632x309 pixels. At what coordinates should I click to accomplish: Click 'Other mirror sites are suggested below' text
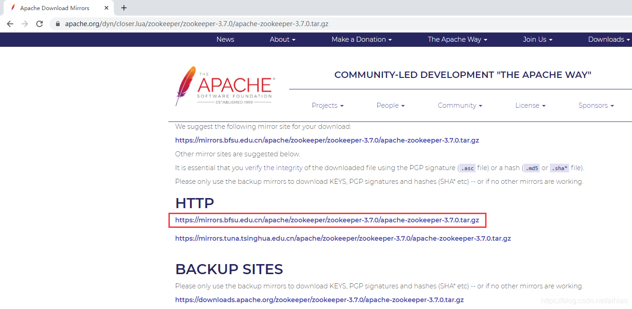tap(238, 154)
